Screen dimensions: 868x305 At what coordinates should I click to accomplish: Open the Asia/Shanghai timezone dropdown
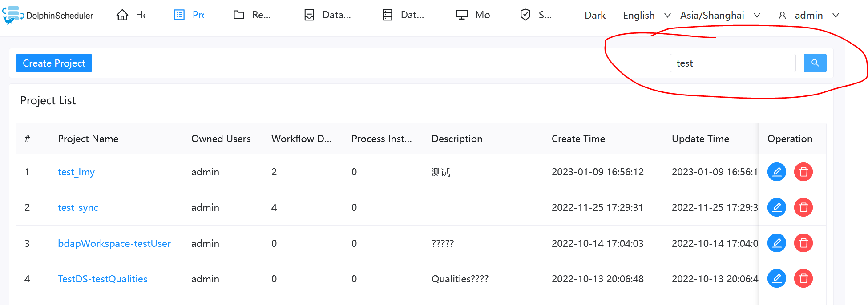(x=719, y=15)
